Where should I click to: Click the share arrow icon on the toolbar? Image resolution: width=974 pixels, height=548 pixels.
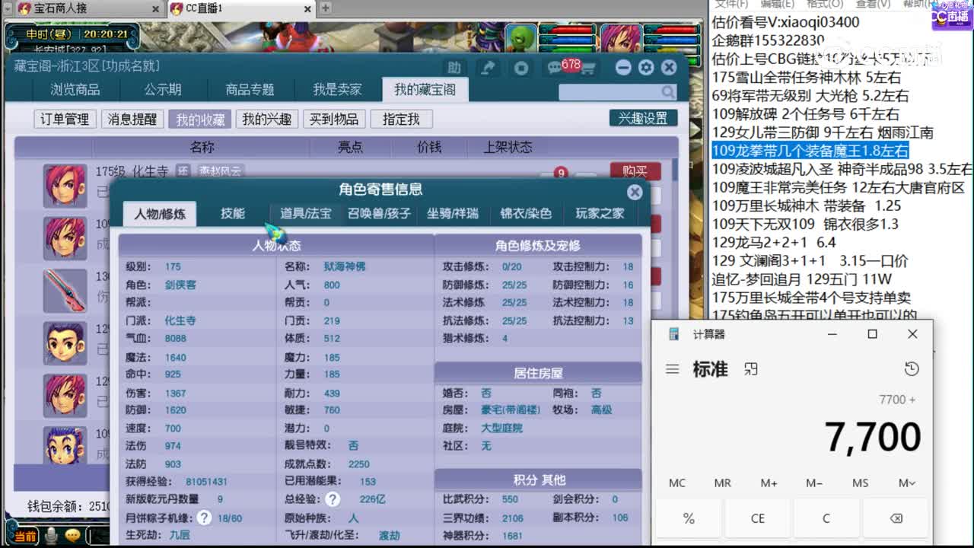click(488, 67)
